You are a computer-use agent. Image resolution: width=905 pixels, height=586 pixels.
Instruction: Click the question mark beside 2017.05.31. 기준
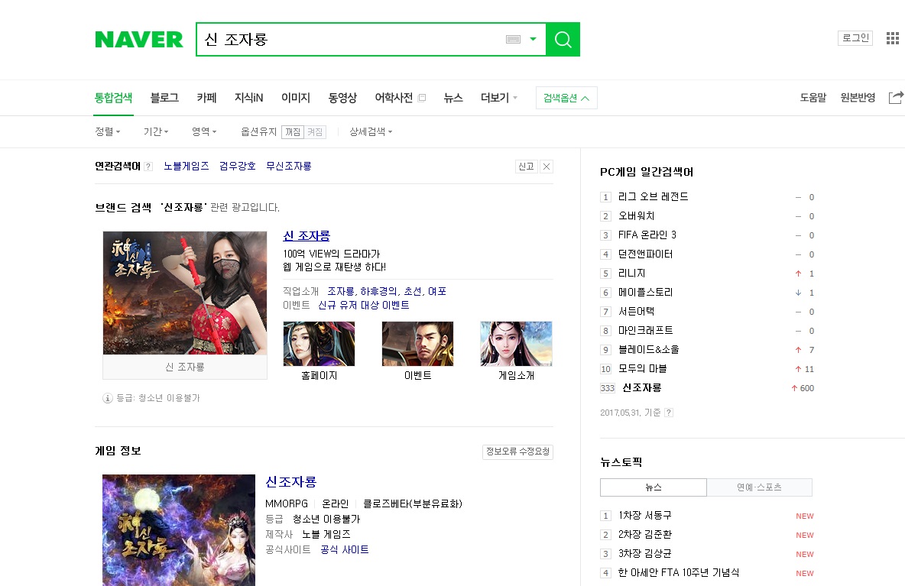(x=669, y=413)
